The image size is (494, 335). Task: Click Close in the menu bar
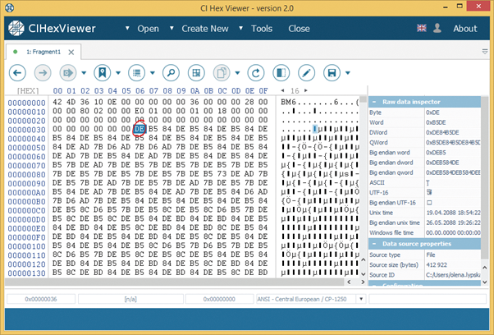pos(299,29)
